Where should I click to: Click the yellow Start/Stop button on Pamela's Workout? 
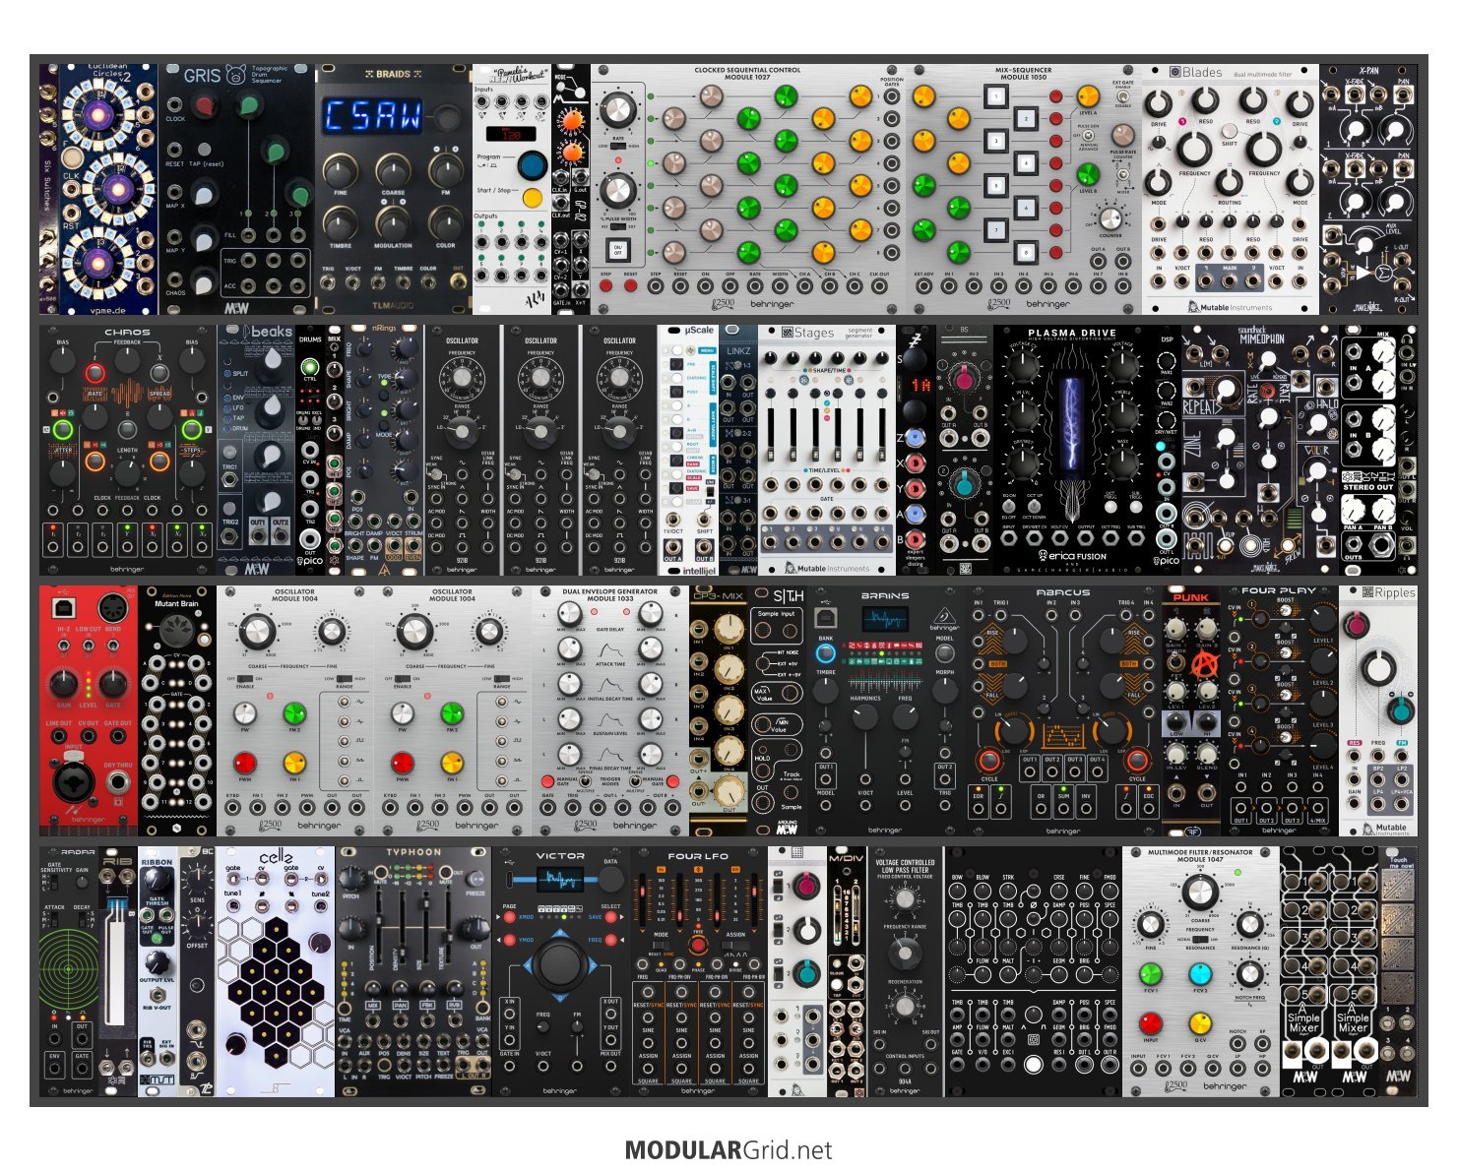tap(533, 198)
